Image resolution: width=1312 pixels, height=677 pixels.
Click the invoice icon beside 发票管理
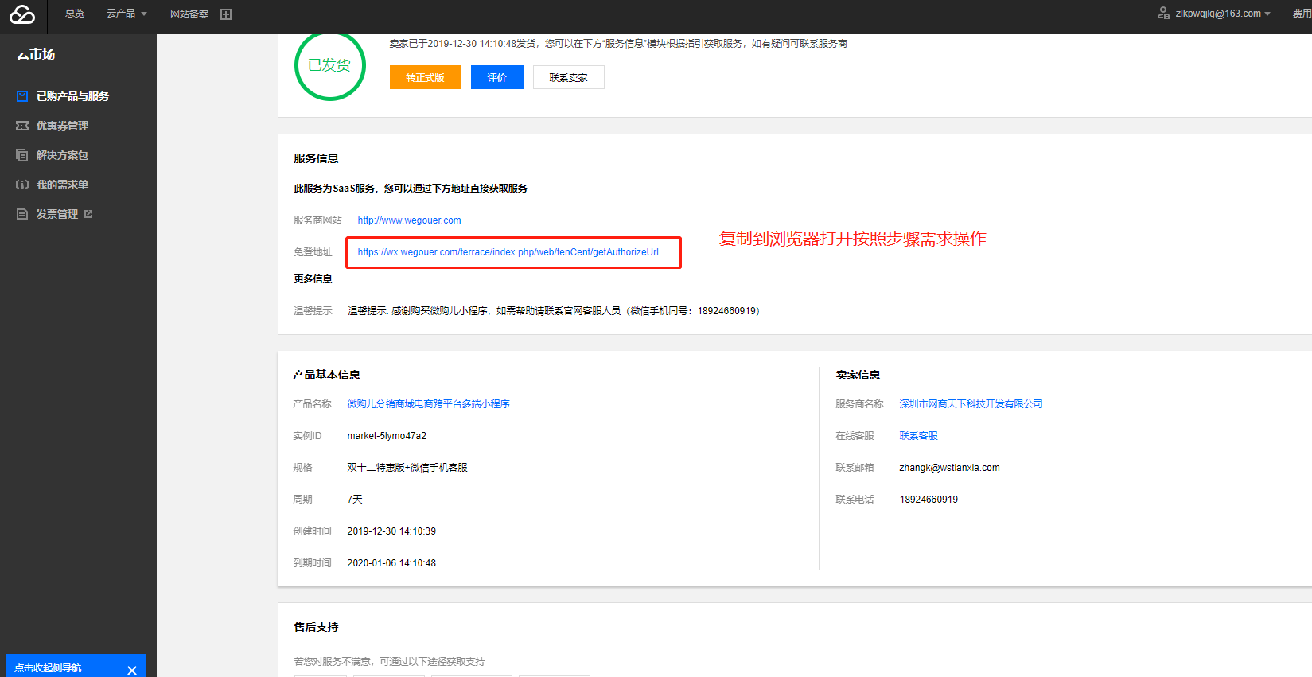22,214
